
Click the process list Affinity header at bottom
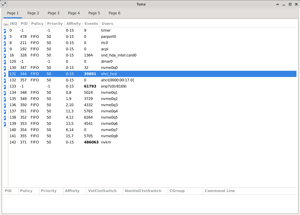pos(75,191)
